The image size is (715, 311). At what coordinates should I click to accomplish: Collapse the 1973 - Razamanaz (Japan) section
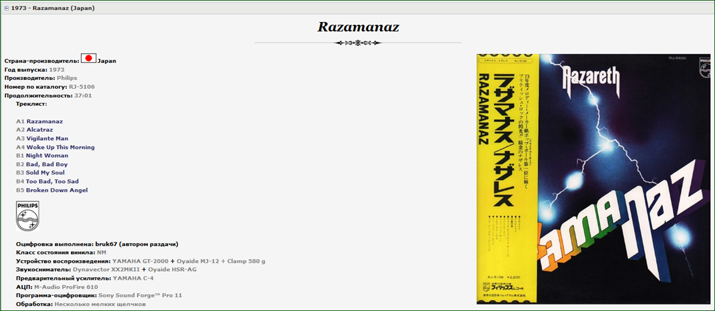click(7, 8)
